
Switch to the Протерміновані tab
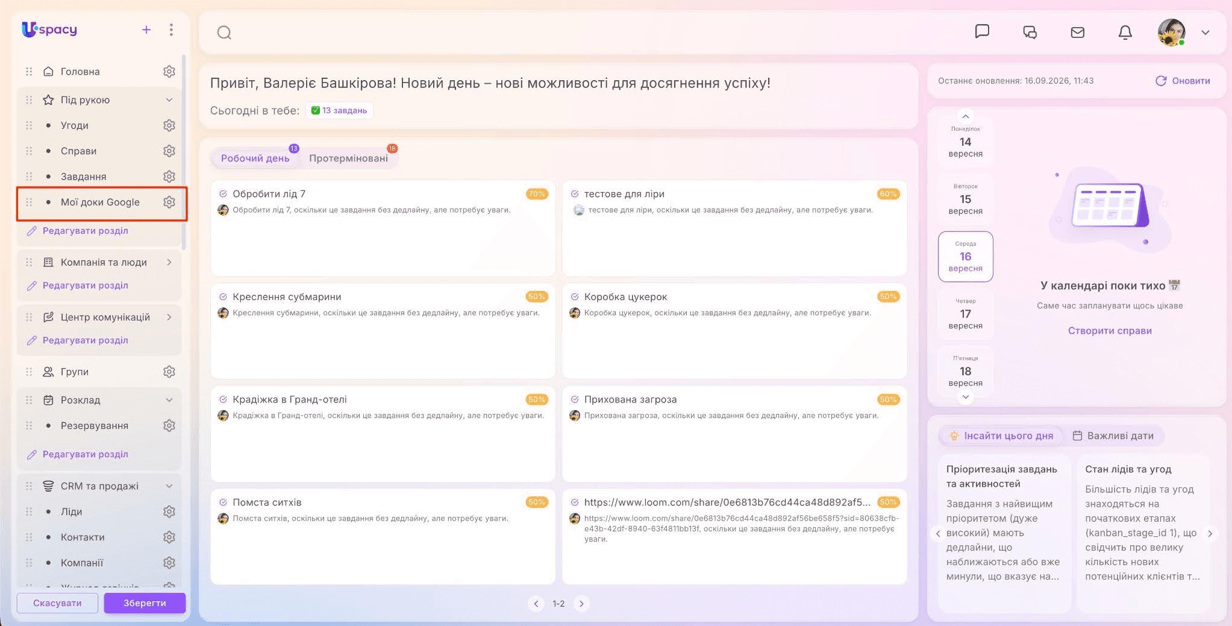(349, 158)
